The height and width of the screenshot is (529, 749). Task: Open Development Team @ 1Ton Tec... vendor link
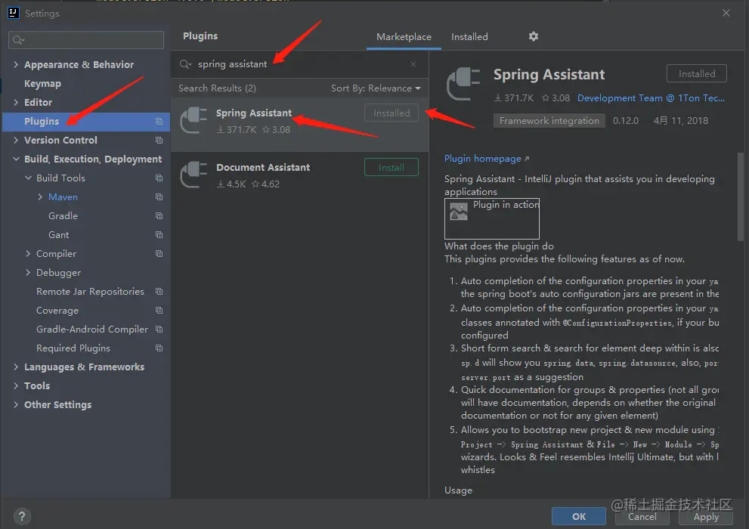coord(651,98)
